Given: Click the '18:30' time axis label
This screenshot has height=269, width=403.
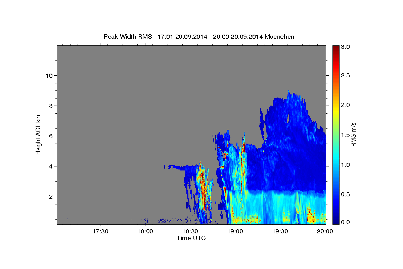Looking at the screenshot, I should [x=190, y=231].
